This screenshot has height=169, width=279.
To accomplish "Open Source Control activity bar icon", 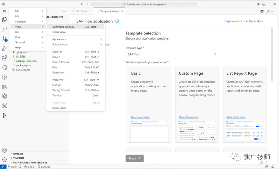I will point(5,39).
